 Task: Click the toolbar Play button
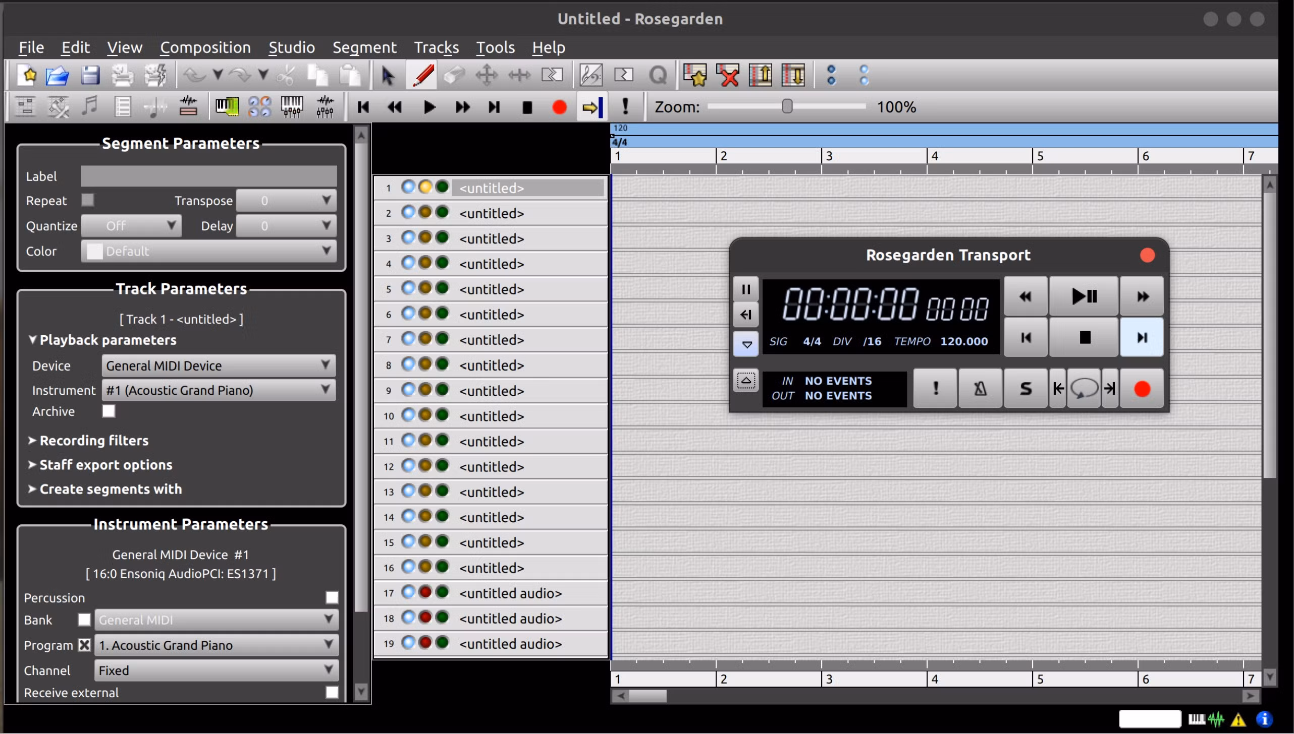pyautogui.click(x=429, y=107)
